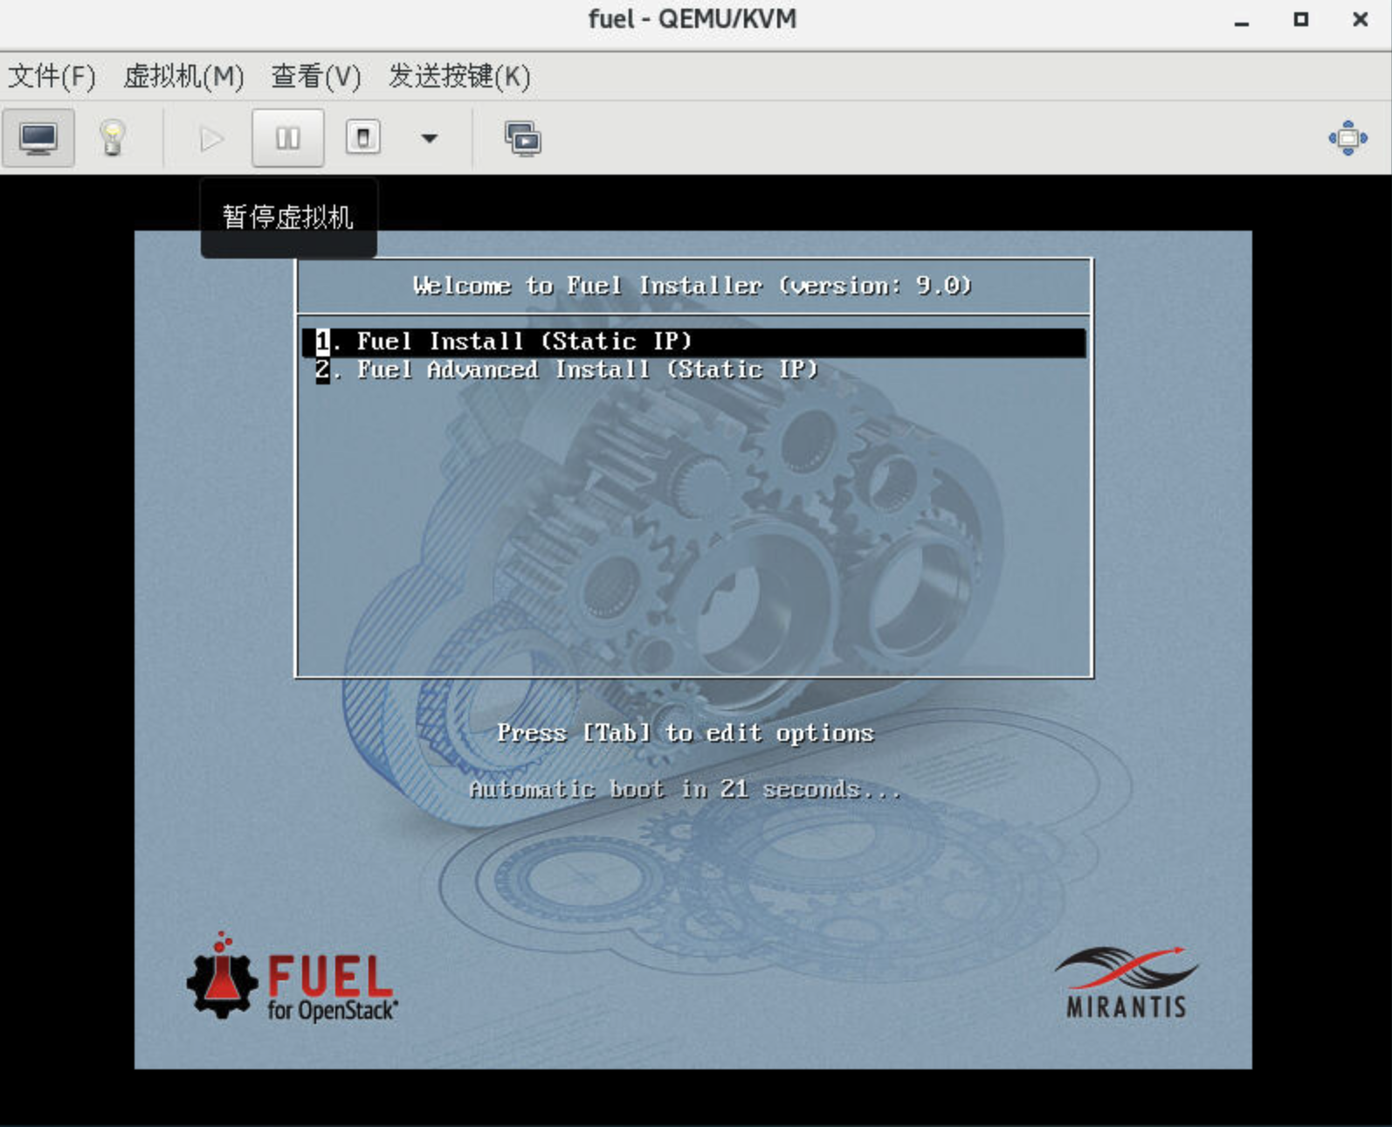Close the fuel QEMU/KVM window
This screenshot has height=1127, width=1392.
tap(1360, 19)
